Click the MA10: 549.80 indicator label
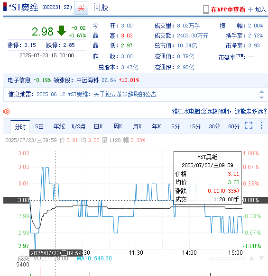 (94, 258)
